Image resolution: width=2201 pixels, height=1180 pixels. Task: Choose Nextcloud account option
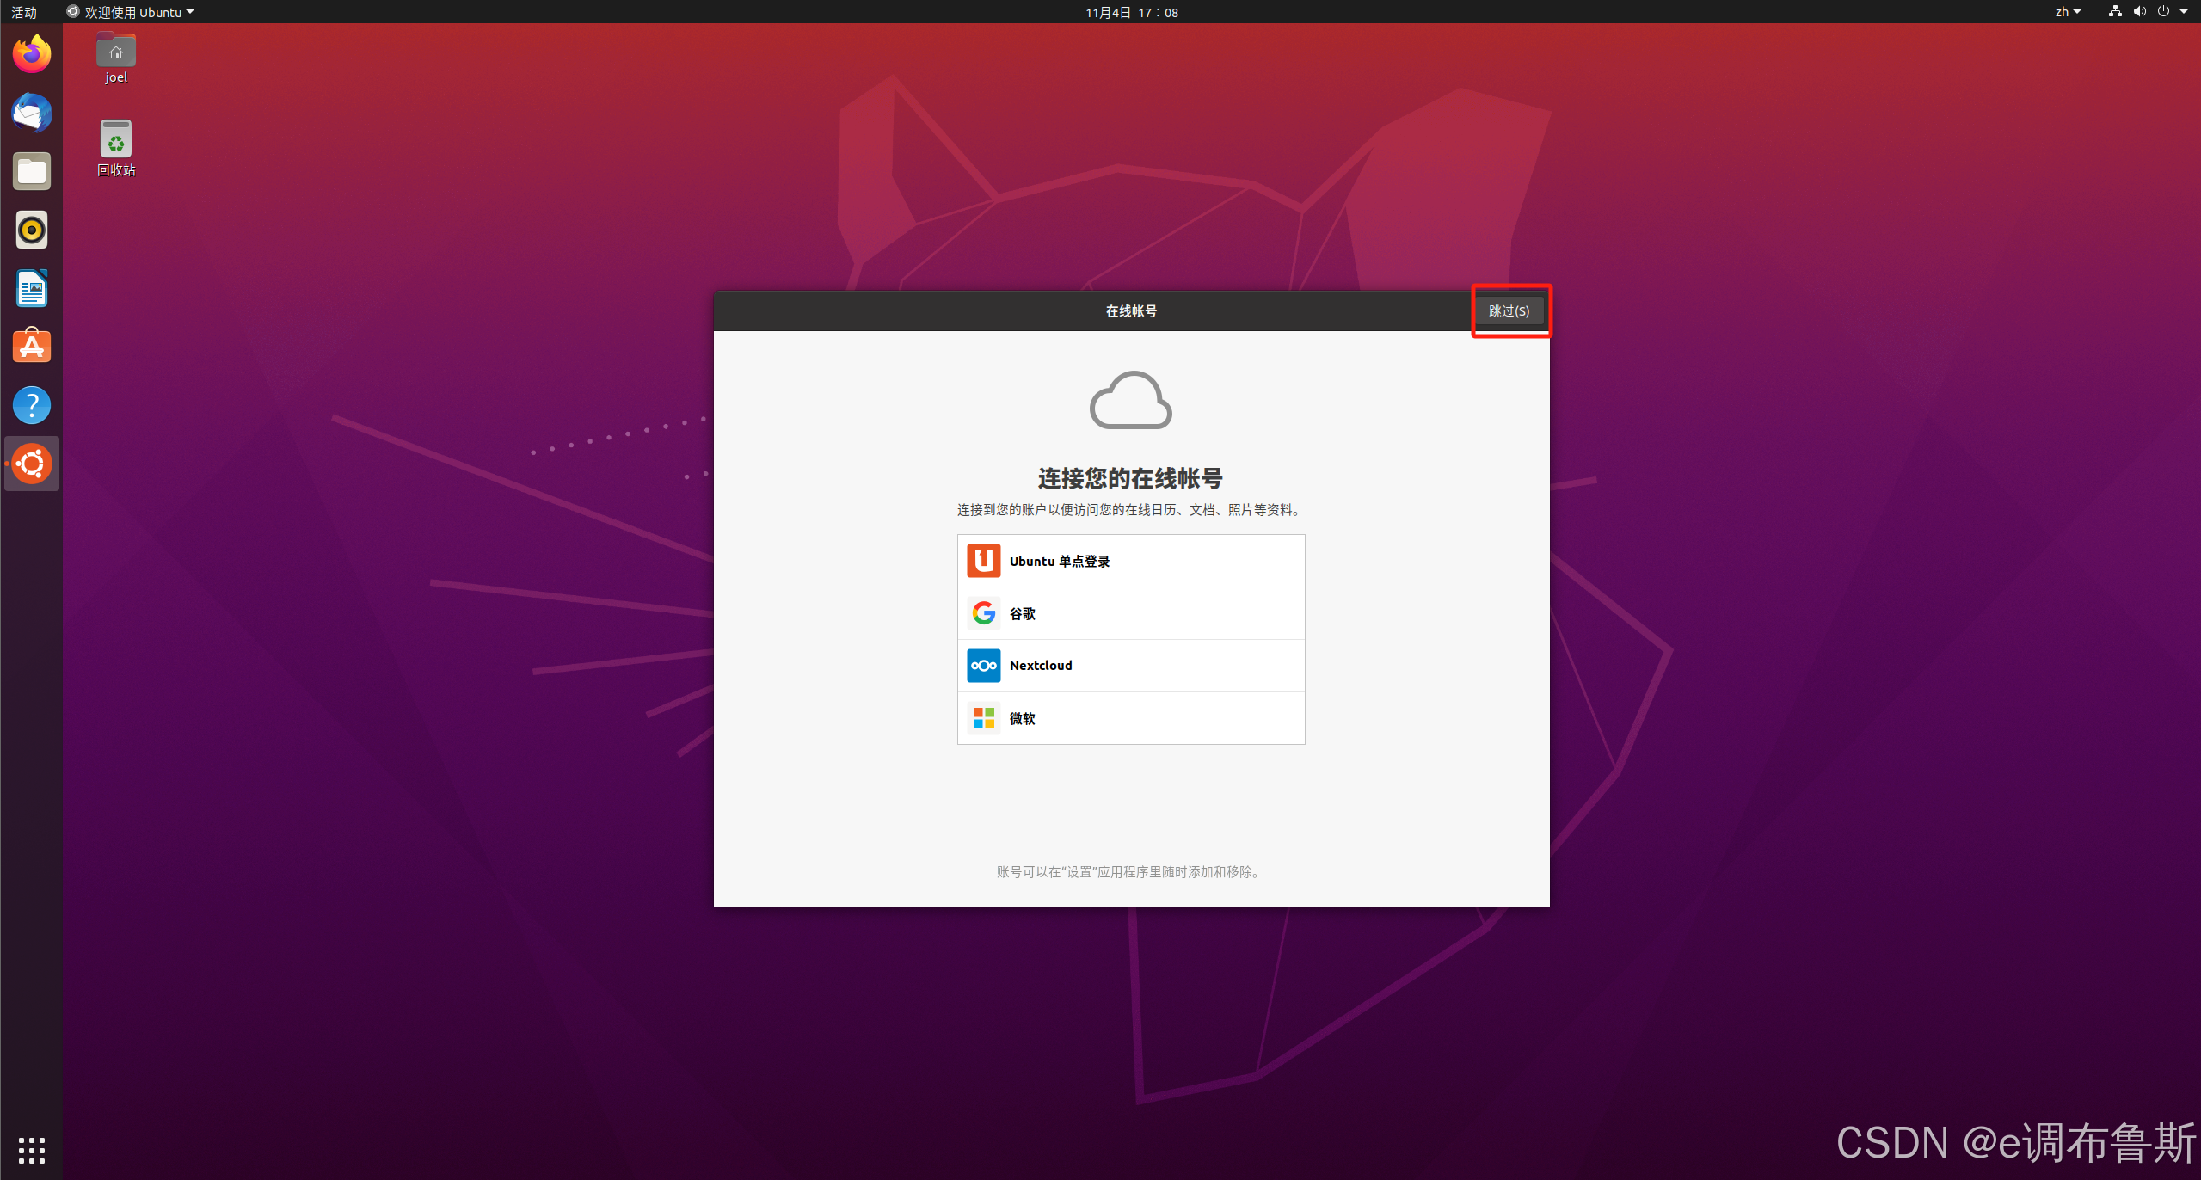1131,666
